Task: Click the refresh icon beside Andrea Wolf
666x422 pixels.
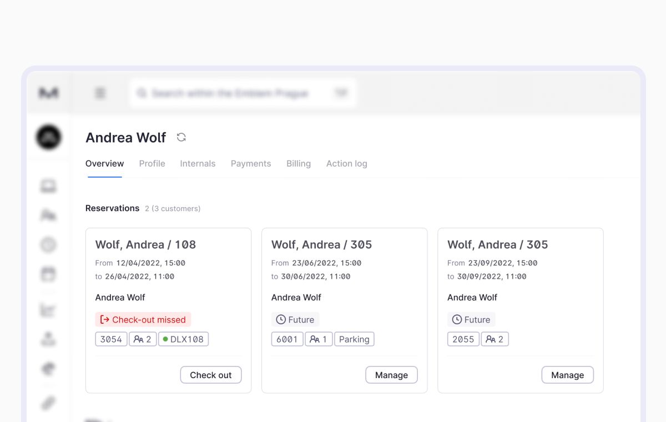Action: pyautogui.click(x=181, y=137)
